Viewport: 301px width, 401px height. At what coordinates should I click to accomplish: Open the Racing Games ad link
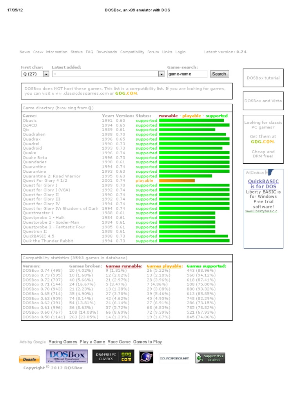[63, 341]
